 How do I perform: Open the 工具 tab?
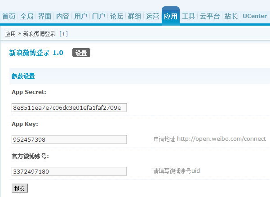click(x=188, y=16)
